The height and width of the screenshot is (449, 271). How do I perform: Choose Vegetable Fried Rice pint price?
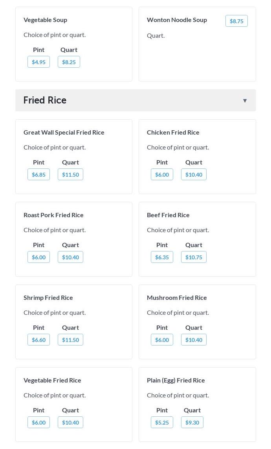[x=38, y=423]
